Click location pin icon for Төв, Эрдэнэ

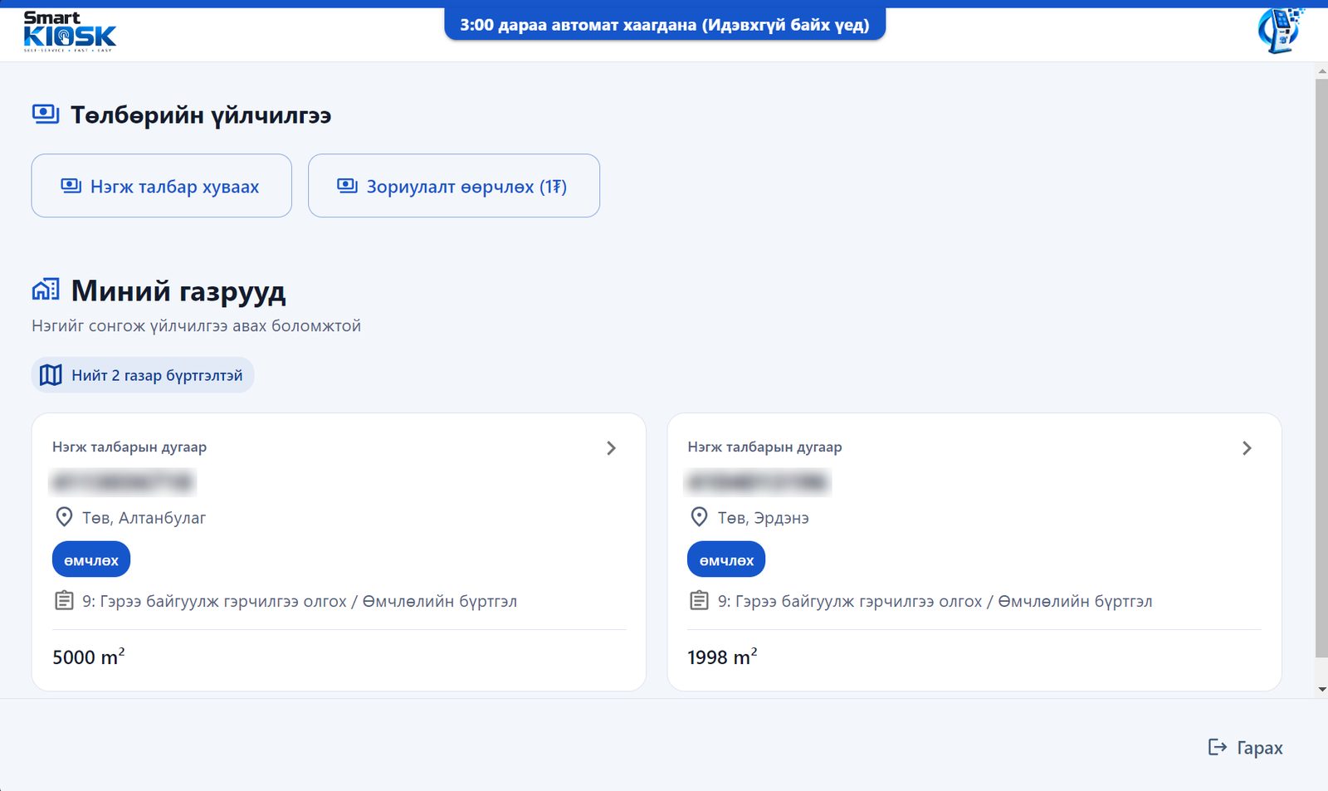[700, 517]
